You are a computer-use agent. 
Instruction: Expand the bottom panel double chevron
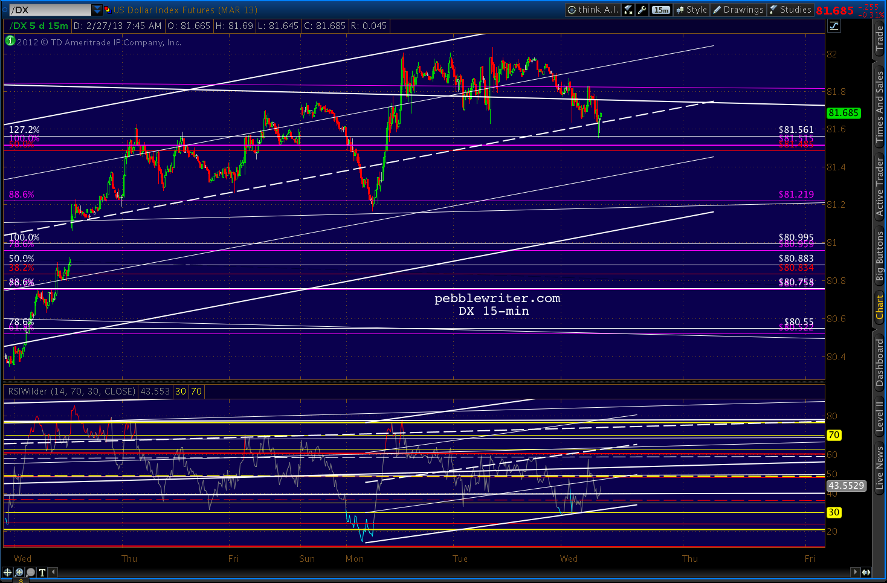[21, 581]
